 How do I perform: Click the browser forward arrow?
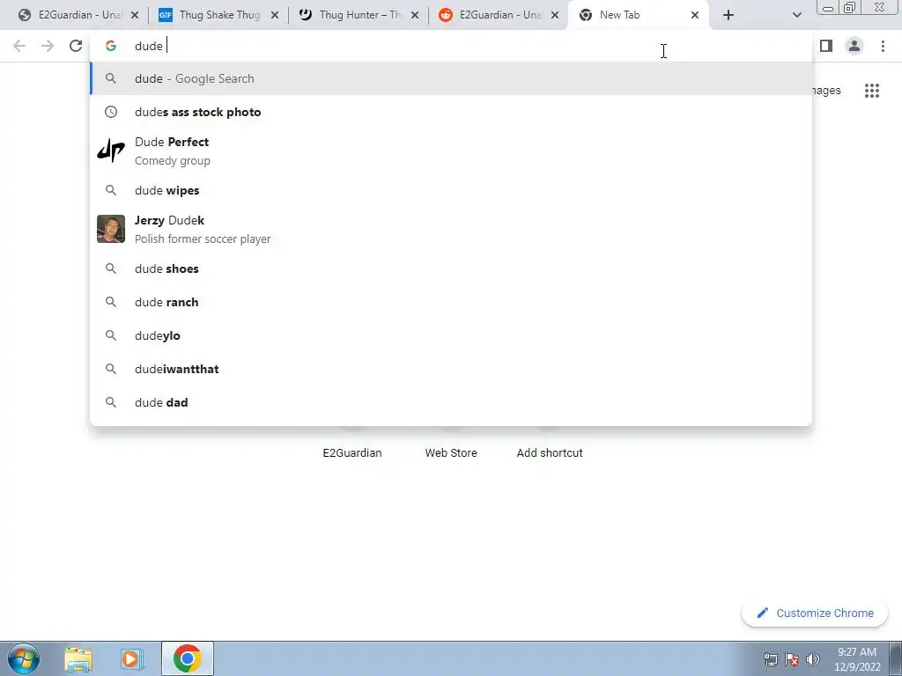click(48, 46)
